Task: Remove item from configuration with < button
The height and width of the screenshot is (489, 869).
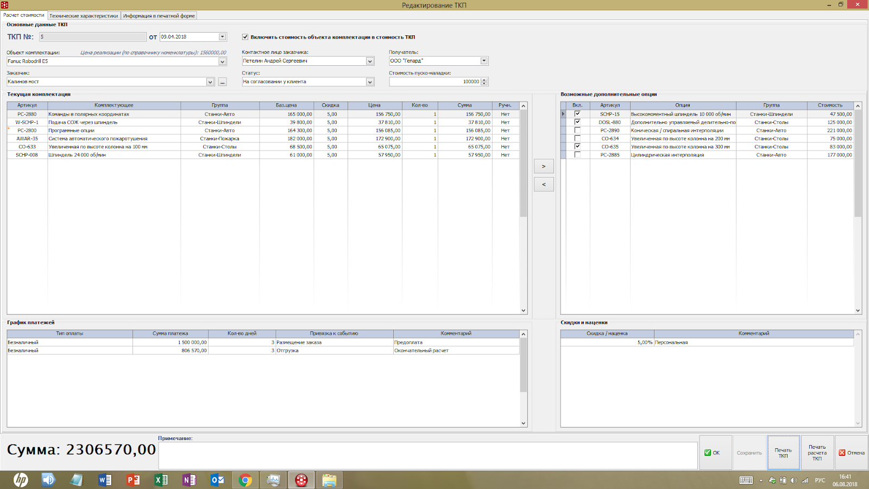Action: tap(544, 185)
